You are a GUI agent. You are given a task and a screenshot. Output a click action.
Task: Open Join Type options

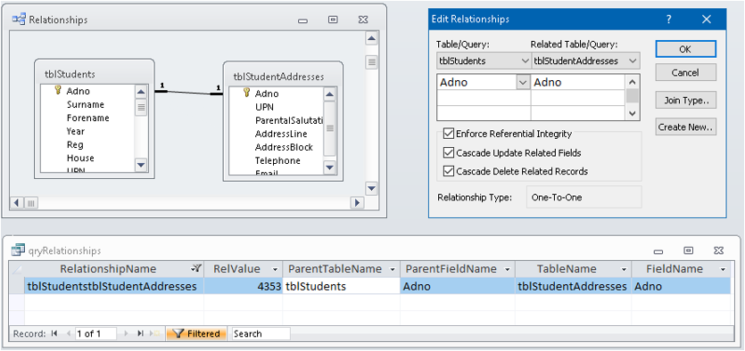[685, 101]
